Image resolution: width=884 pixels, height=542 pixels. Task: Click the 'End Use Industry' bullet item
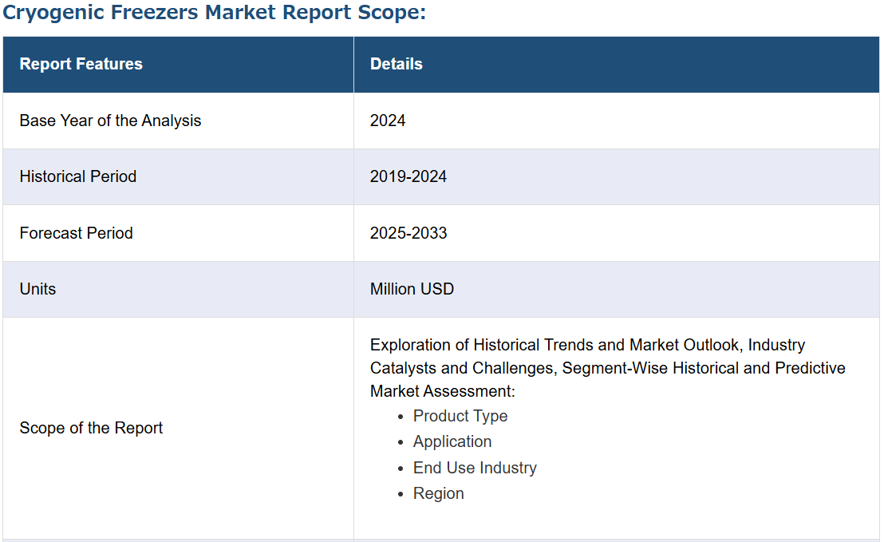[475, 468]
